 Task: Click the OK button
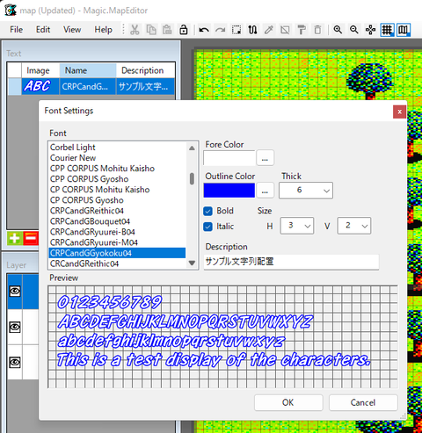pyautogui.click(x=288, y=402)
